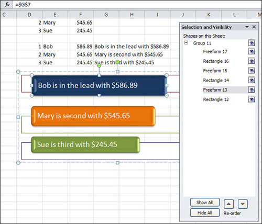Image resolution: width=262 pixels, height=224 pixels.
Task: Move shape up with Re-order up arrow
Action: click(228, 204)
